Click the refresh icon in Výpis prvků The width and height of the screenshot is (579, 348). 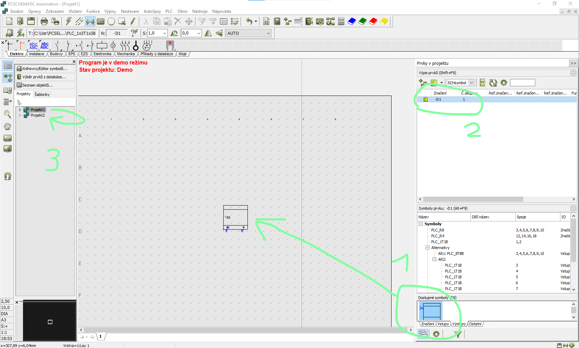pyautogui.click(x=493, y=83)
